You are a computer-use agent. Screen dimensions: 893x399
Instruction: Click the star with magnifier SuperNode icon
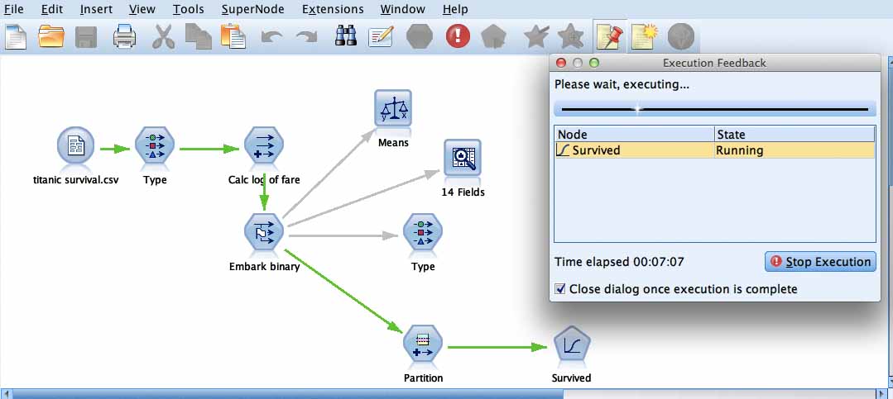click(571, 37)
